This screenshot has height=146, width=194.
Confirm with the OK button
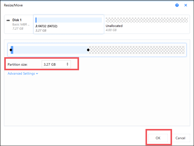[x=158, y=138]
